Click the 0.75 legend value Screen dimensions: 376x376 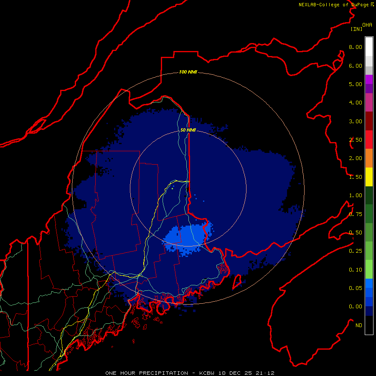pyautogui.click(x=356, y=214)
